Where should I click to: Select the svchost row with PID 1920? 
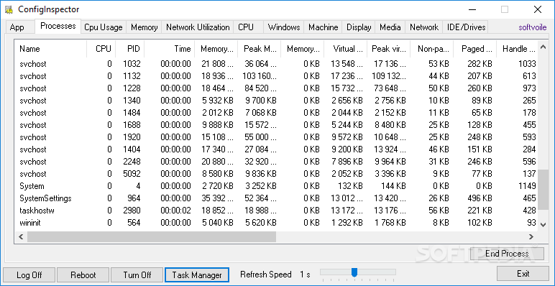tap(277, 137)
